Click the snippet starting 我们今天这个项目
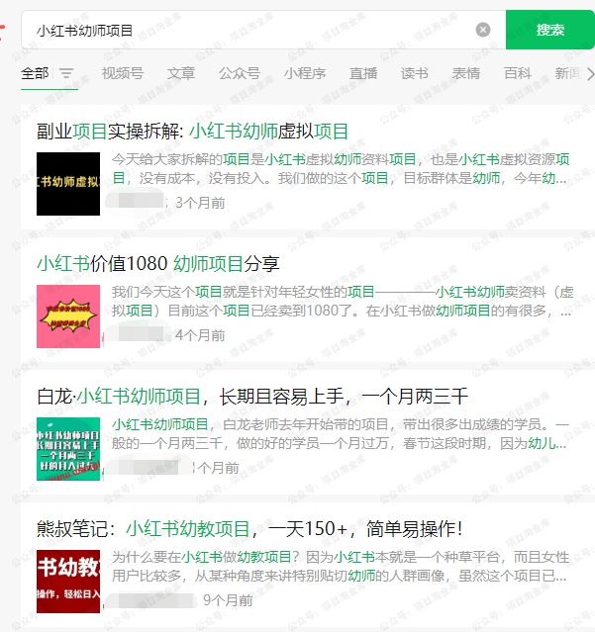Image resolution: width=595 pixels, height=632 pixels. (x=343, y=301)
